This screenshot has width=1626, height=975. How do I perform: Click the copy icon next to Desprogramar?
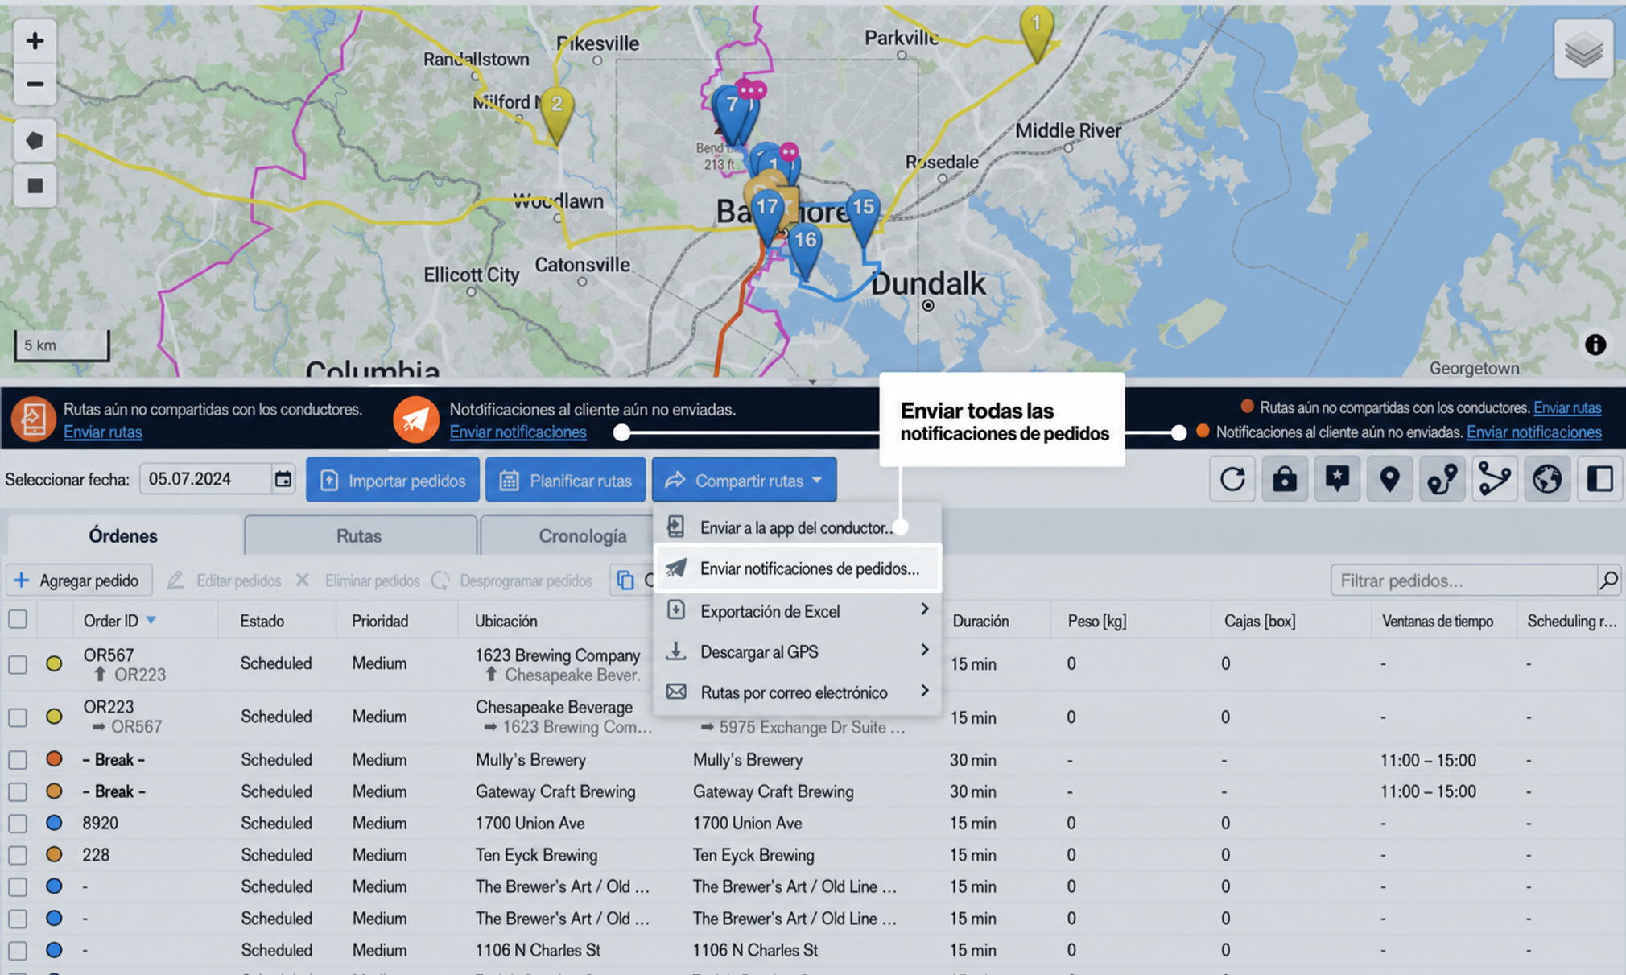click(625, 580)
